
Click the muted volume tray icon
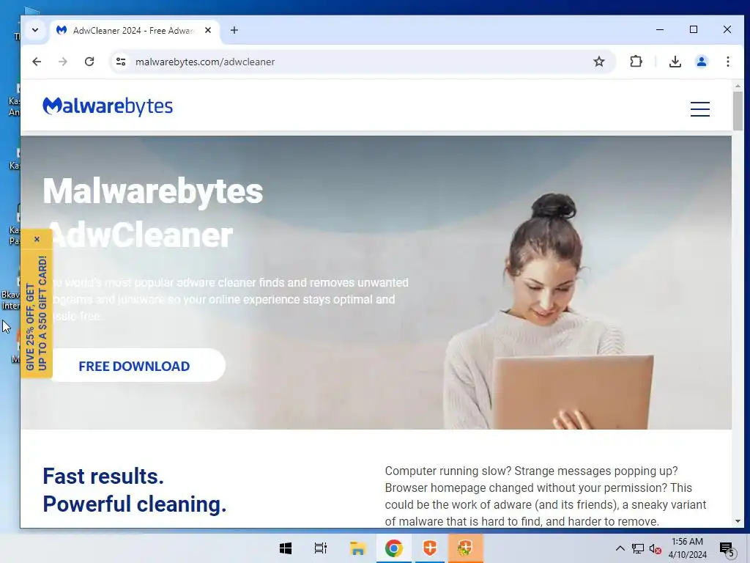pos(655,548)
